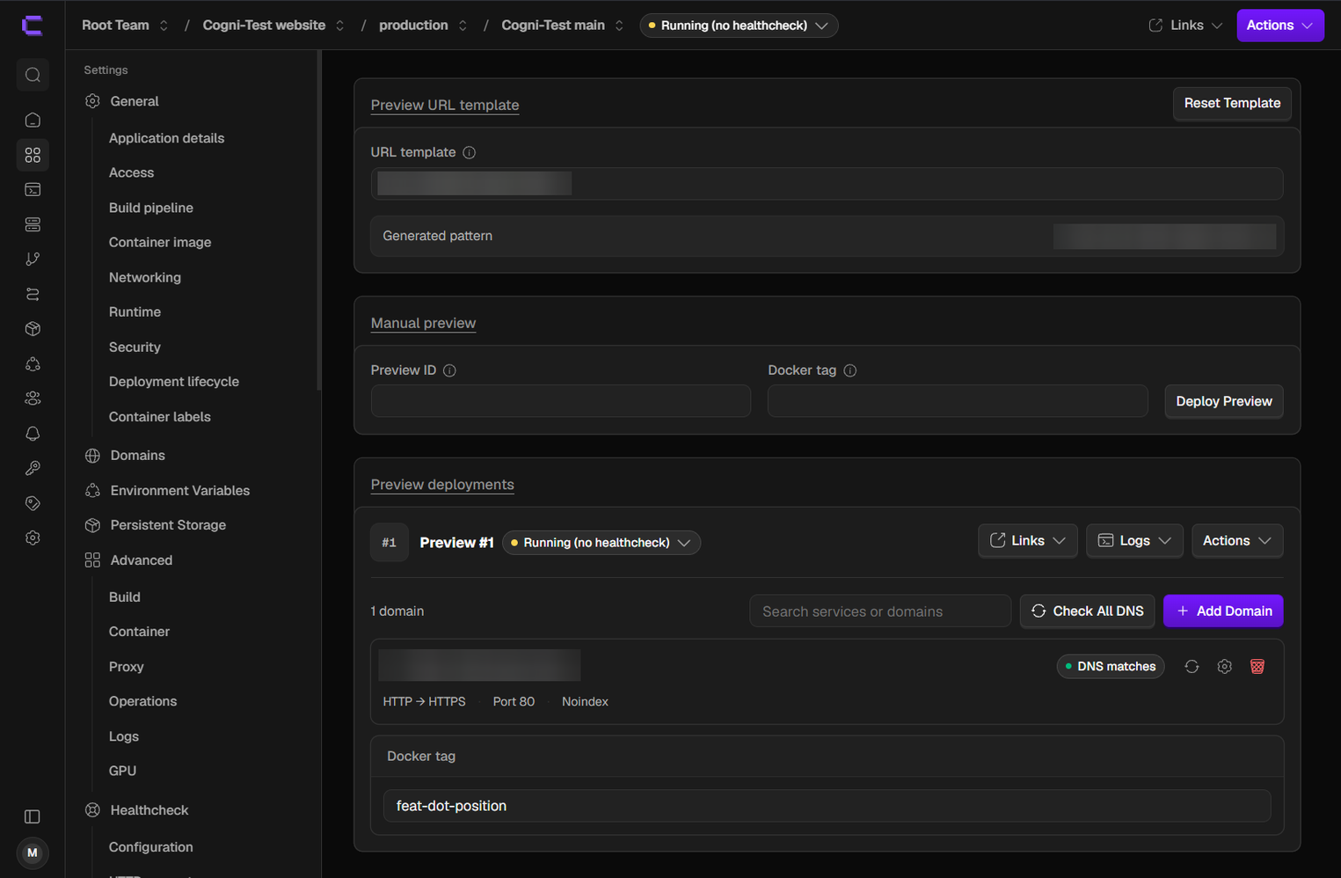Open the user avatar M

click(33, 852)
